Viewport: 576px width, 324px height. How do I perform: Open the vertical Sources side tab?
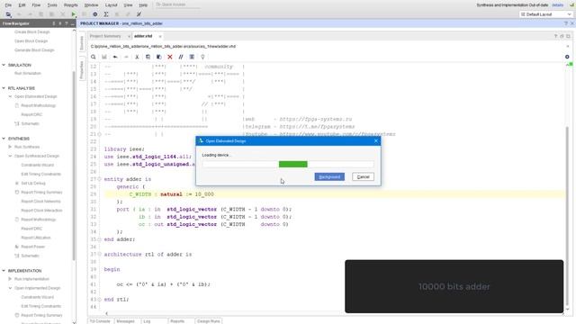[82, 43]
